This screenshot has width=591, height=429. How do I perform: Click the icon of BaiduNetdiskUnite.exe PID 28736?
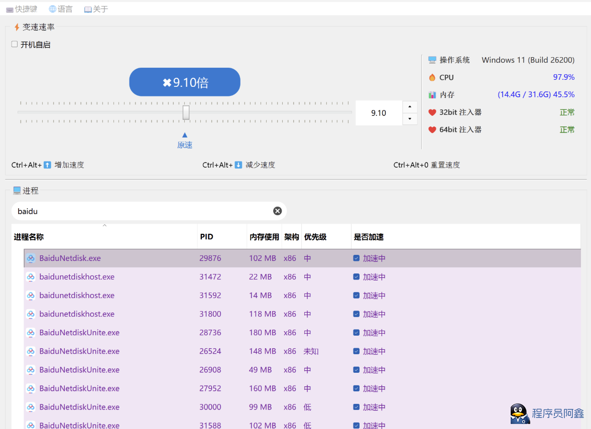click(31, 333)
